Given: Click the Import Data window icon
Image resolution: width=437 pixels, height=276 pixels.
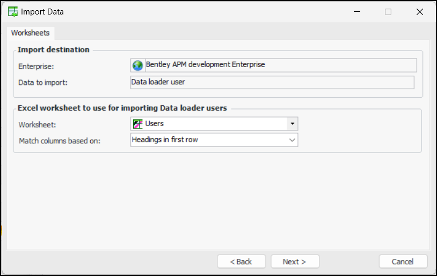Looking at the screenshot, I should point(13,12).
